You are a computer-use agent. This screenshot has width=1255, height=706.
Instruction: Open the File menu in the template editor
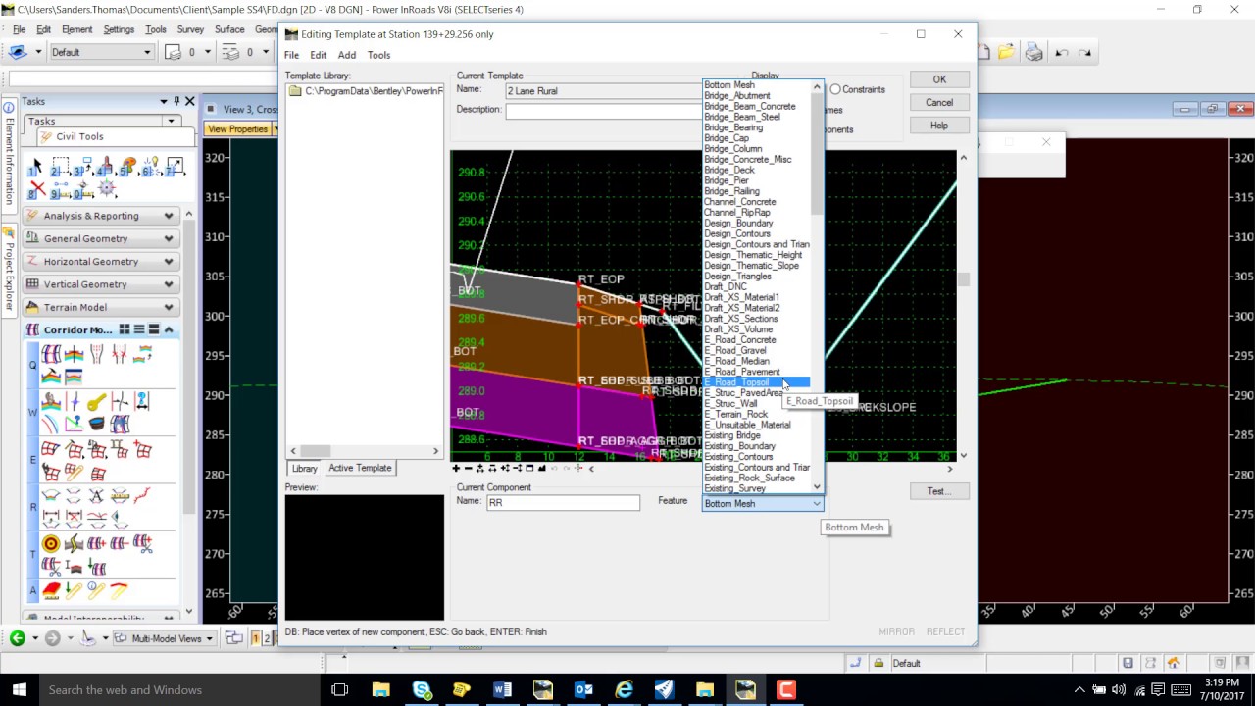coord(292,55)
